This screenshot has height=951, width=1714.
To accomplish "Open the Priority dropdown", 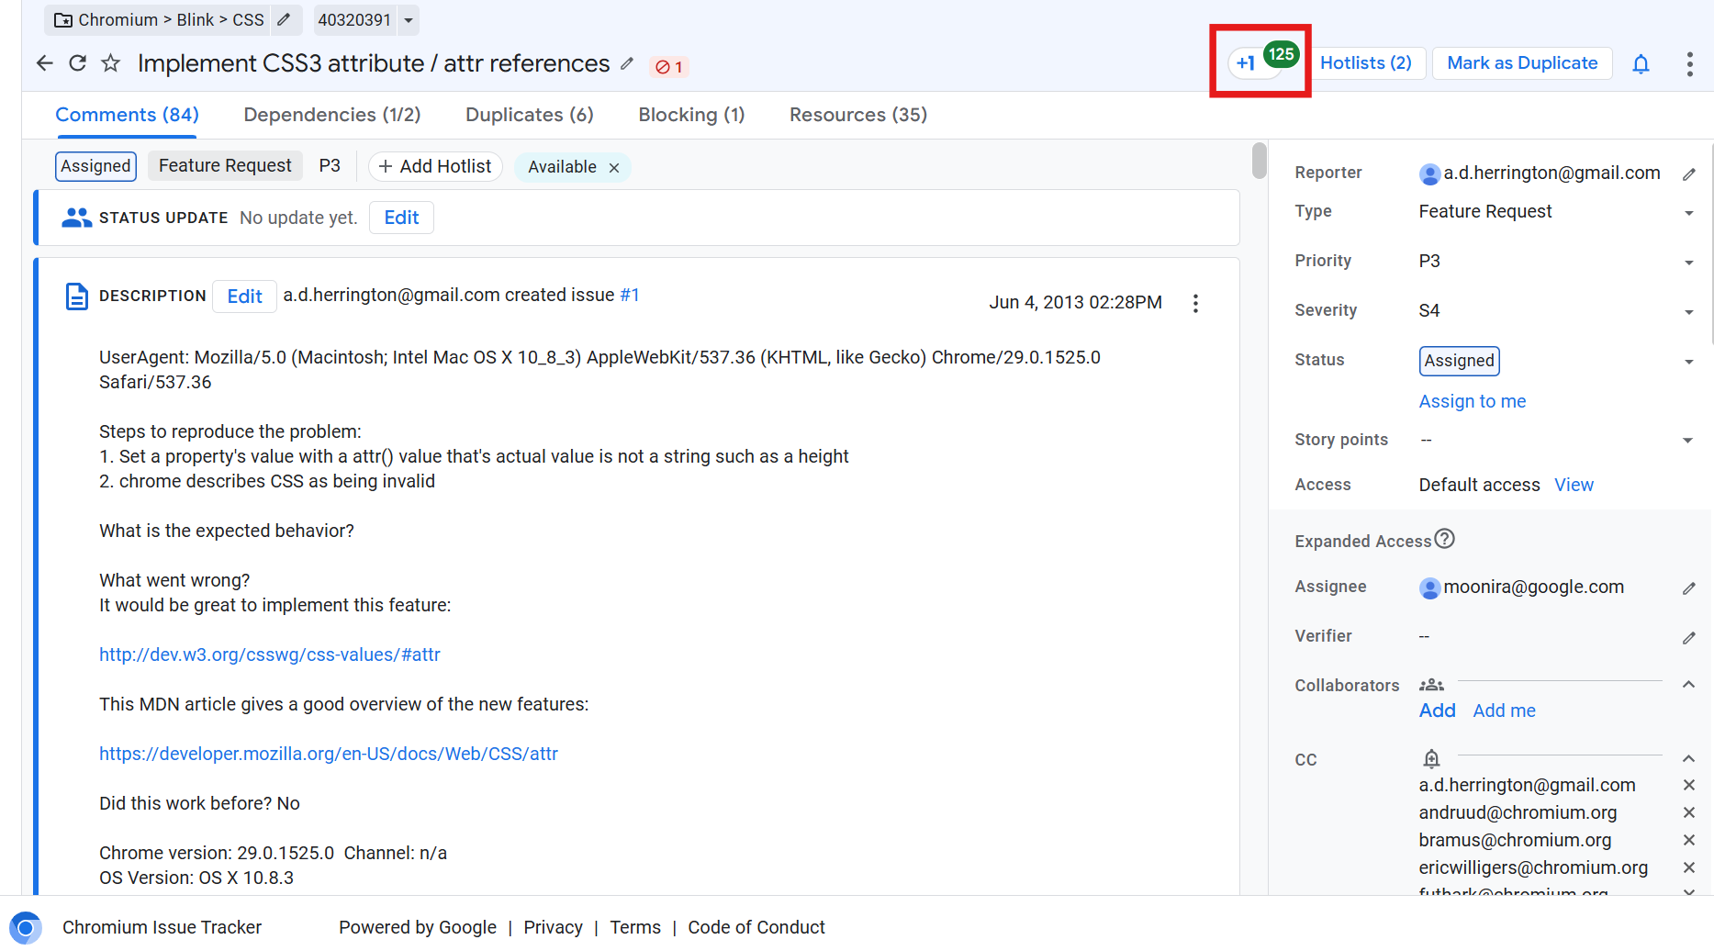I will pyautogui.click(x=1689, y=261).
